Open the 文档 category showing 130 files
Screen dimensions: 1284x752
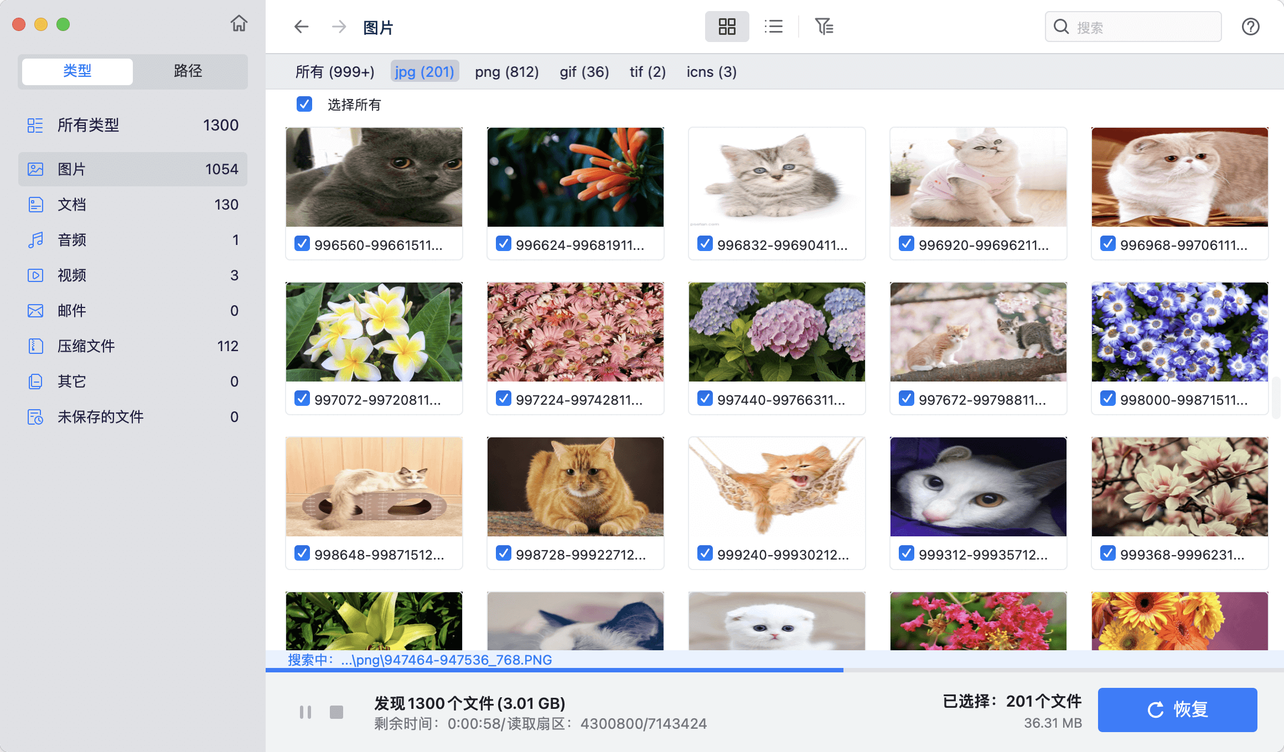[x=71, y=204]
